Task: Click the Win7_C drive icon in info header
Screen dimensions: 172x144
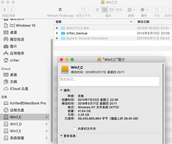Action: tap(65, 70)
